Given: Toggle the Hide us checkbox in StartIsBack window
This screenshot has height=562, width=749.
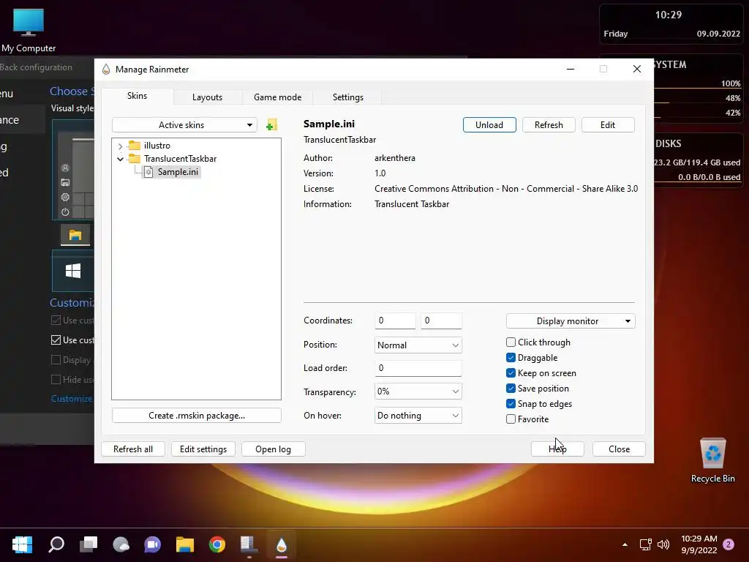Looking at the screenshot, I should pos(56,380).
